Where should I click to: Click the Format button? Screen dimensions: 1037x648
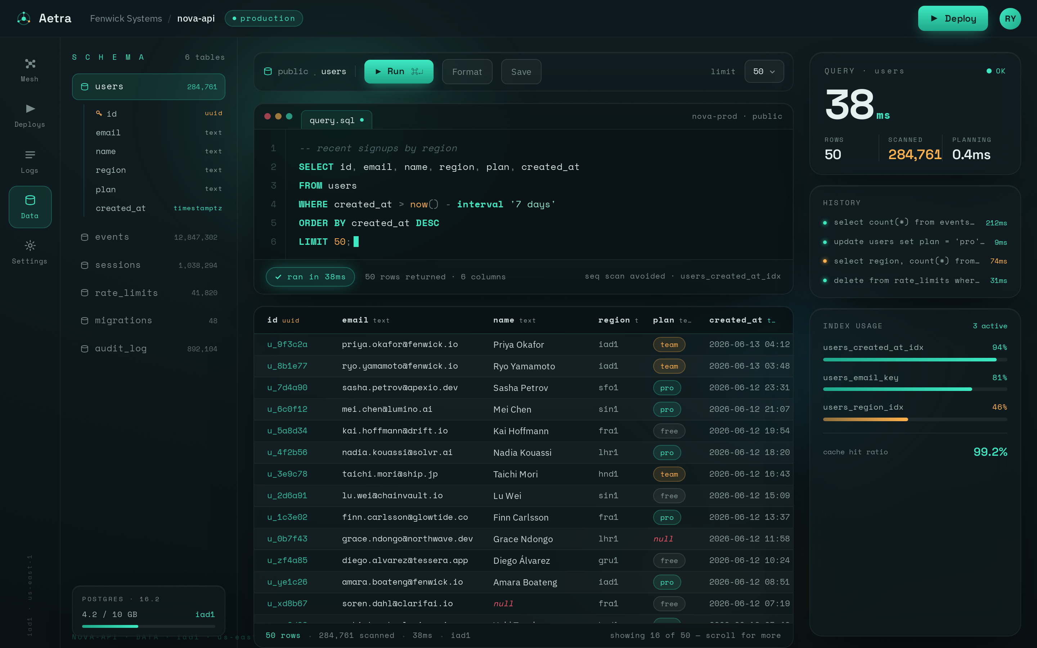click(467, 72)
